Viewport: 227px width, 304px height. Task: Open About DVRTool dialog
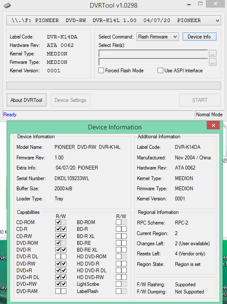click(x=27, y=100)
